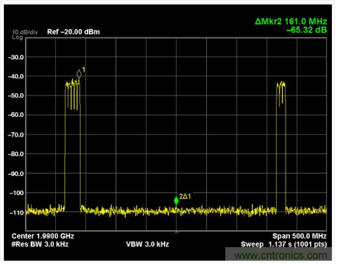Select the VBW 3.0 kHz setting

click(147, 245)
